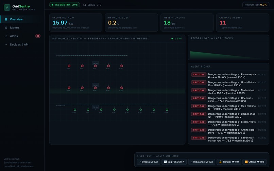Select red meter node M-102
The width and height of the screenshot is (274, 171).
[x=82, y=66]
